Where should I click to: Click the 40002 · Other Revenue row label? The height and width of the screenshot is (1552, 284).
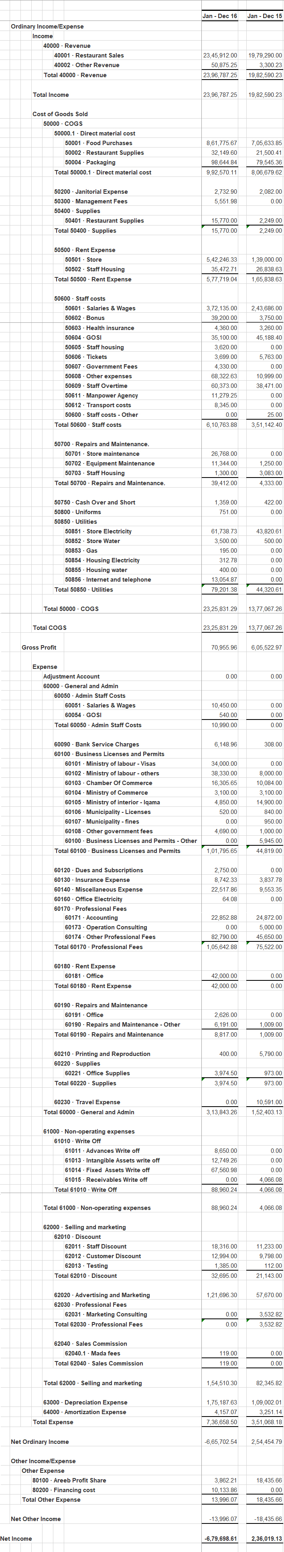pos(87,65)
